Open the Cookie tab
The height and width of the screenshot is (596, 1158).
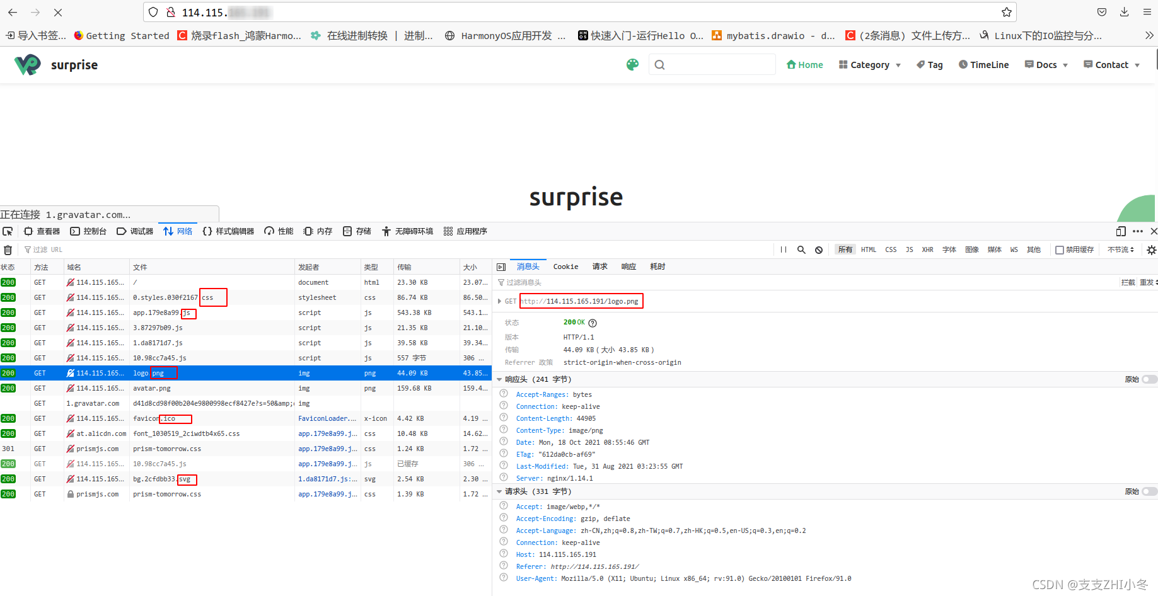click(x=565, y=267)
